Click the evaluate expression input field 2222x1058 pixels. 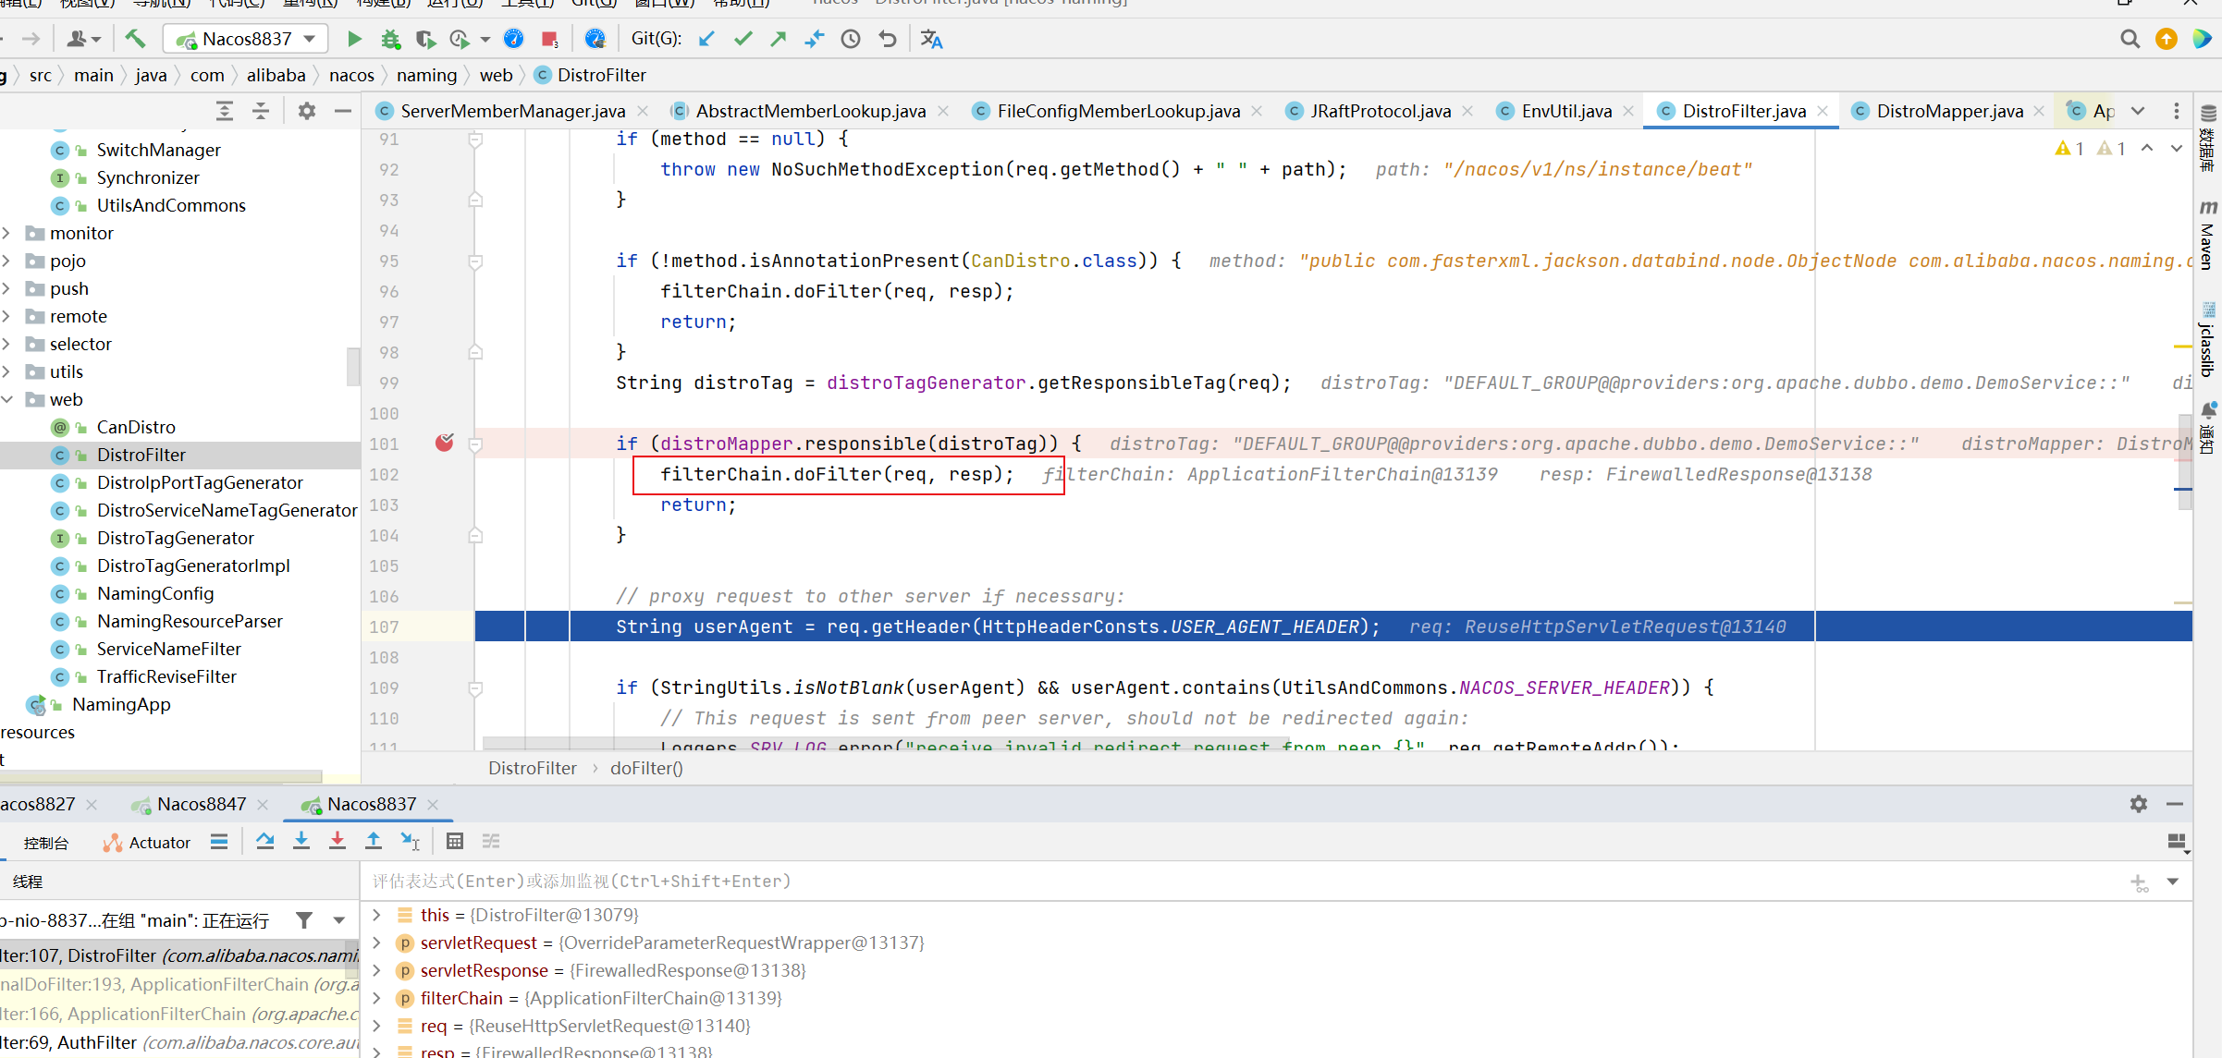(925, 881)
